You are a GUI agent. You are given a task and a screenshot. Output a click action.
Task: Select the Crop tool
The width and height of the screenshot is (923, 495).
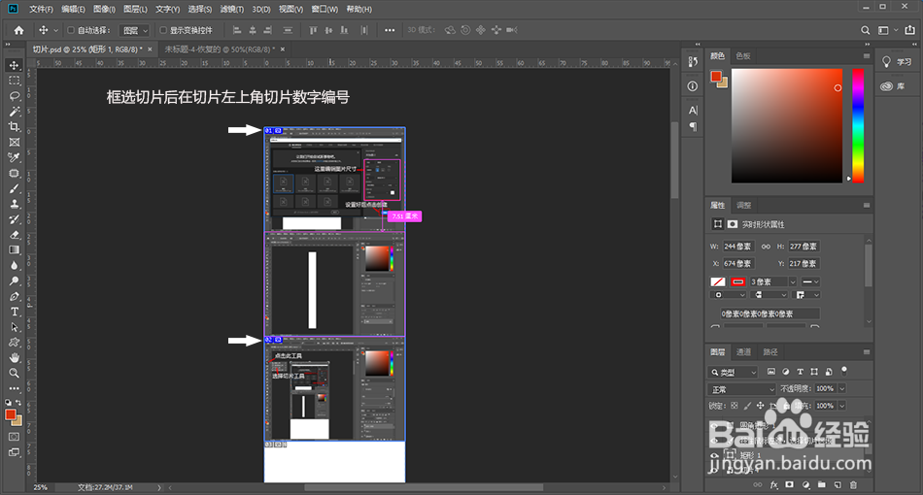tap(15, 126)
